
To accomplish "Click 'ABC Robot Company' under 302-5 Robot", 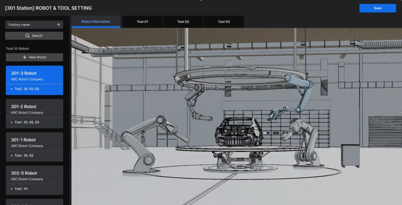I will coord(27,179).
